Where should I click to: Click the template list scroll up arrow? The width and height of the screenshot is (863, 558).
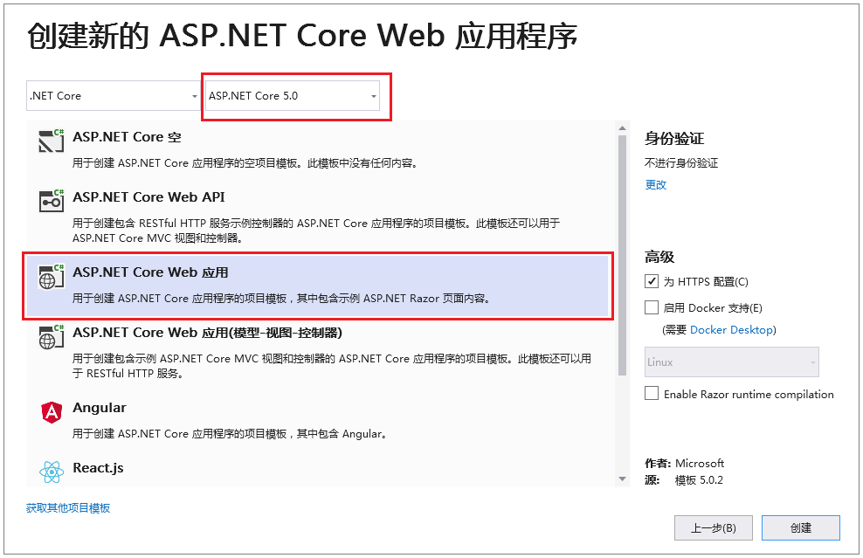pos(623,128)
